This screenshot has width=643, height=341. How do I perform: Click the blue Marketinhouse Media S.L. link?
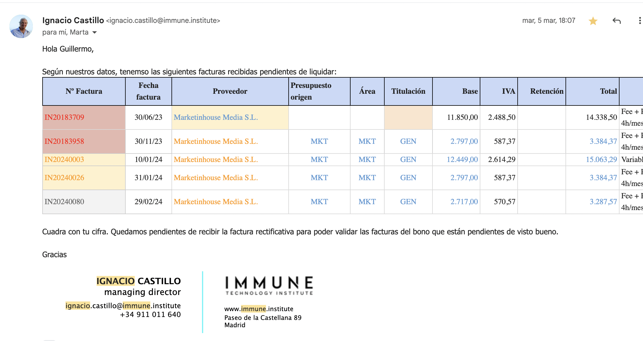click(x=216, y=117)
